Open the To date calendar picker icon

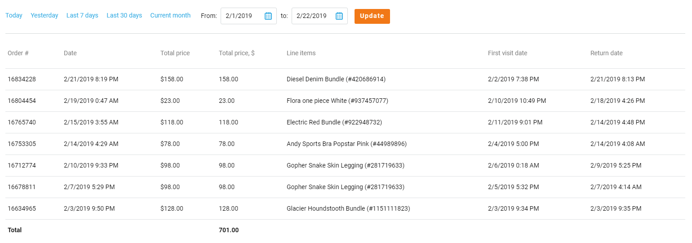(x=339, y=16)
